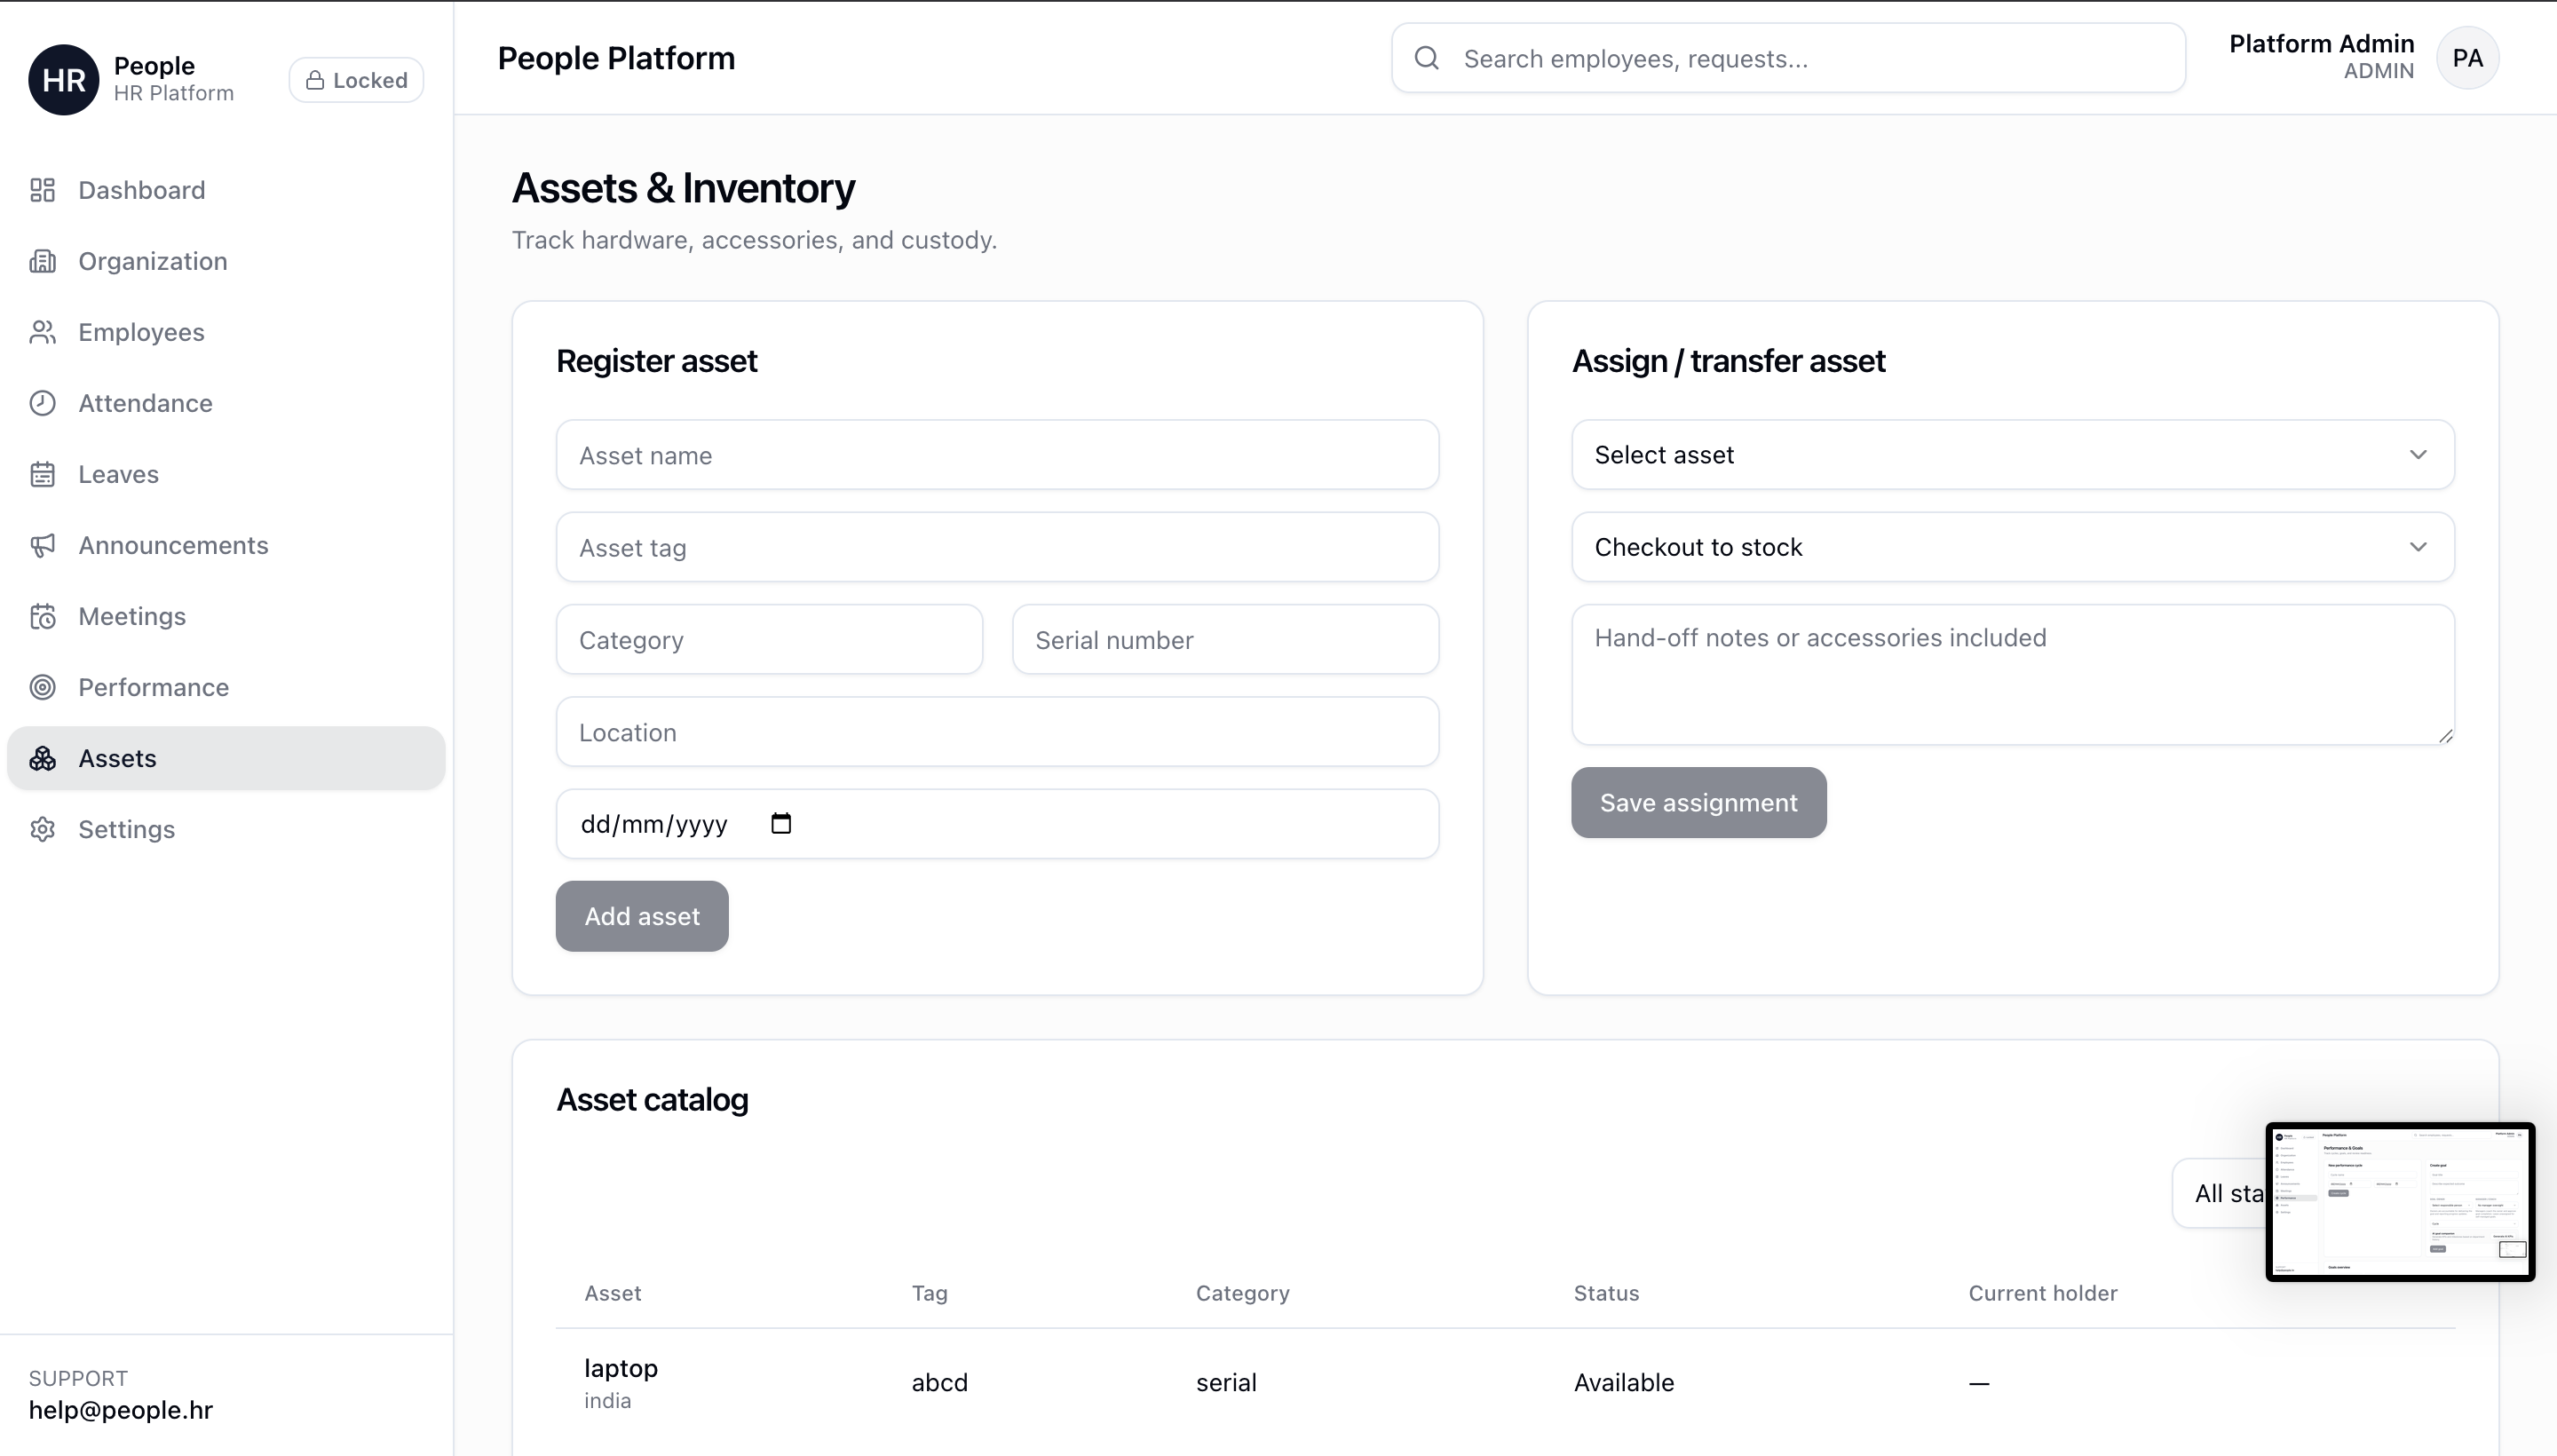This screenshot has width=2557, height=1456.
Task: Toggle the Locked sidebar button
Action: click(x=356, y=80)
